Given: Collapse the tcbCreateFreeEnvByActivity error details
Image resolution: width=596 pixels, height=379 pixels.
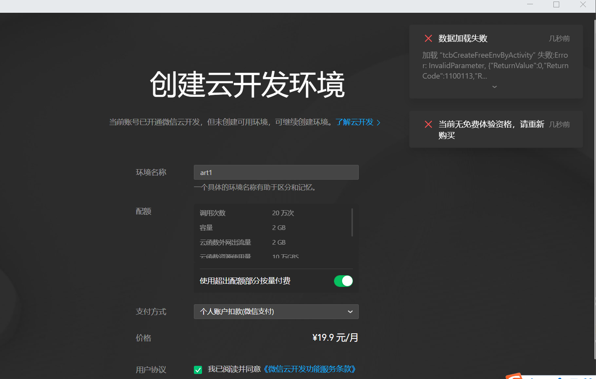Looking at the screenshot, I should [495, 87].
